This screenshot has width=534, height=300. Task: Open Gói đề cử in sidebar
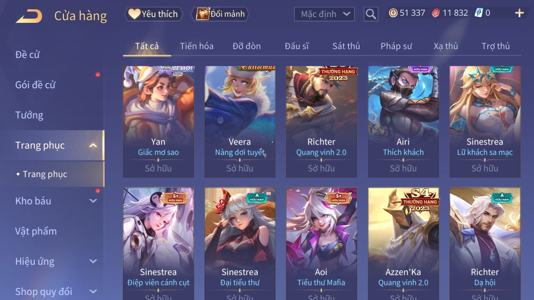click(x=35, y=85)
